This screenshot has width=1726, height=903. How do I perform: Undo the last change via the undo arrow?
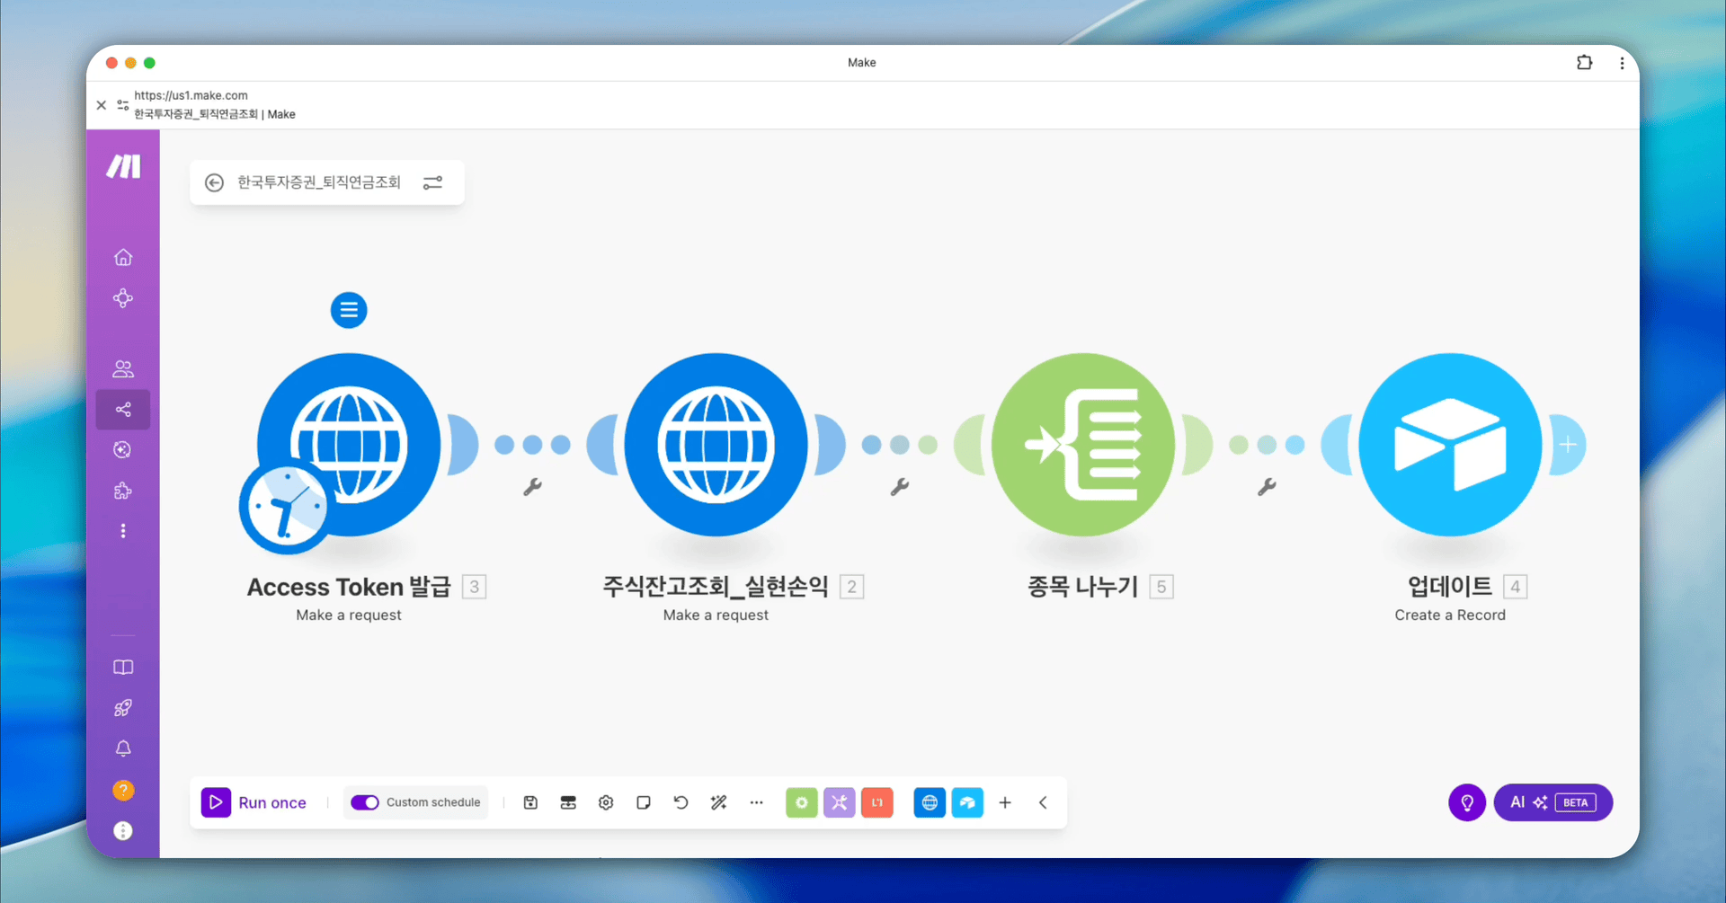(x=681, y=802)
